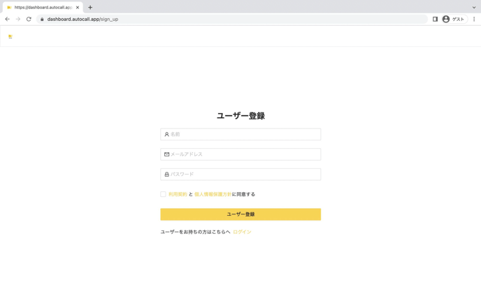
Task: Open the side panel icon
Action: (435, 19)
